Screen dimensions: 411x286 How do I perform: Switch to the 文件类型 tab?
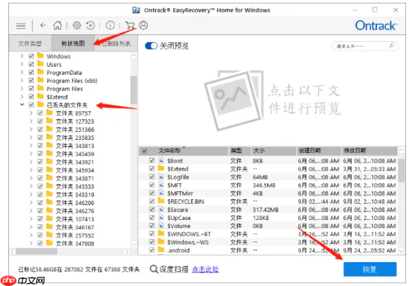coord(30,44)
